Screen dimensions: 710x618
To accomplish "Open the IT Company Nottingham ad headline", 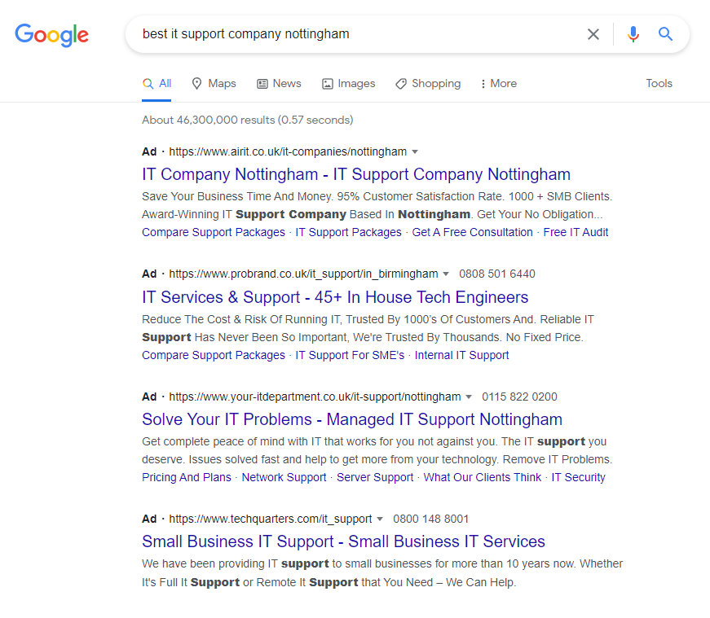I will pos(356,174).
